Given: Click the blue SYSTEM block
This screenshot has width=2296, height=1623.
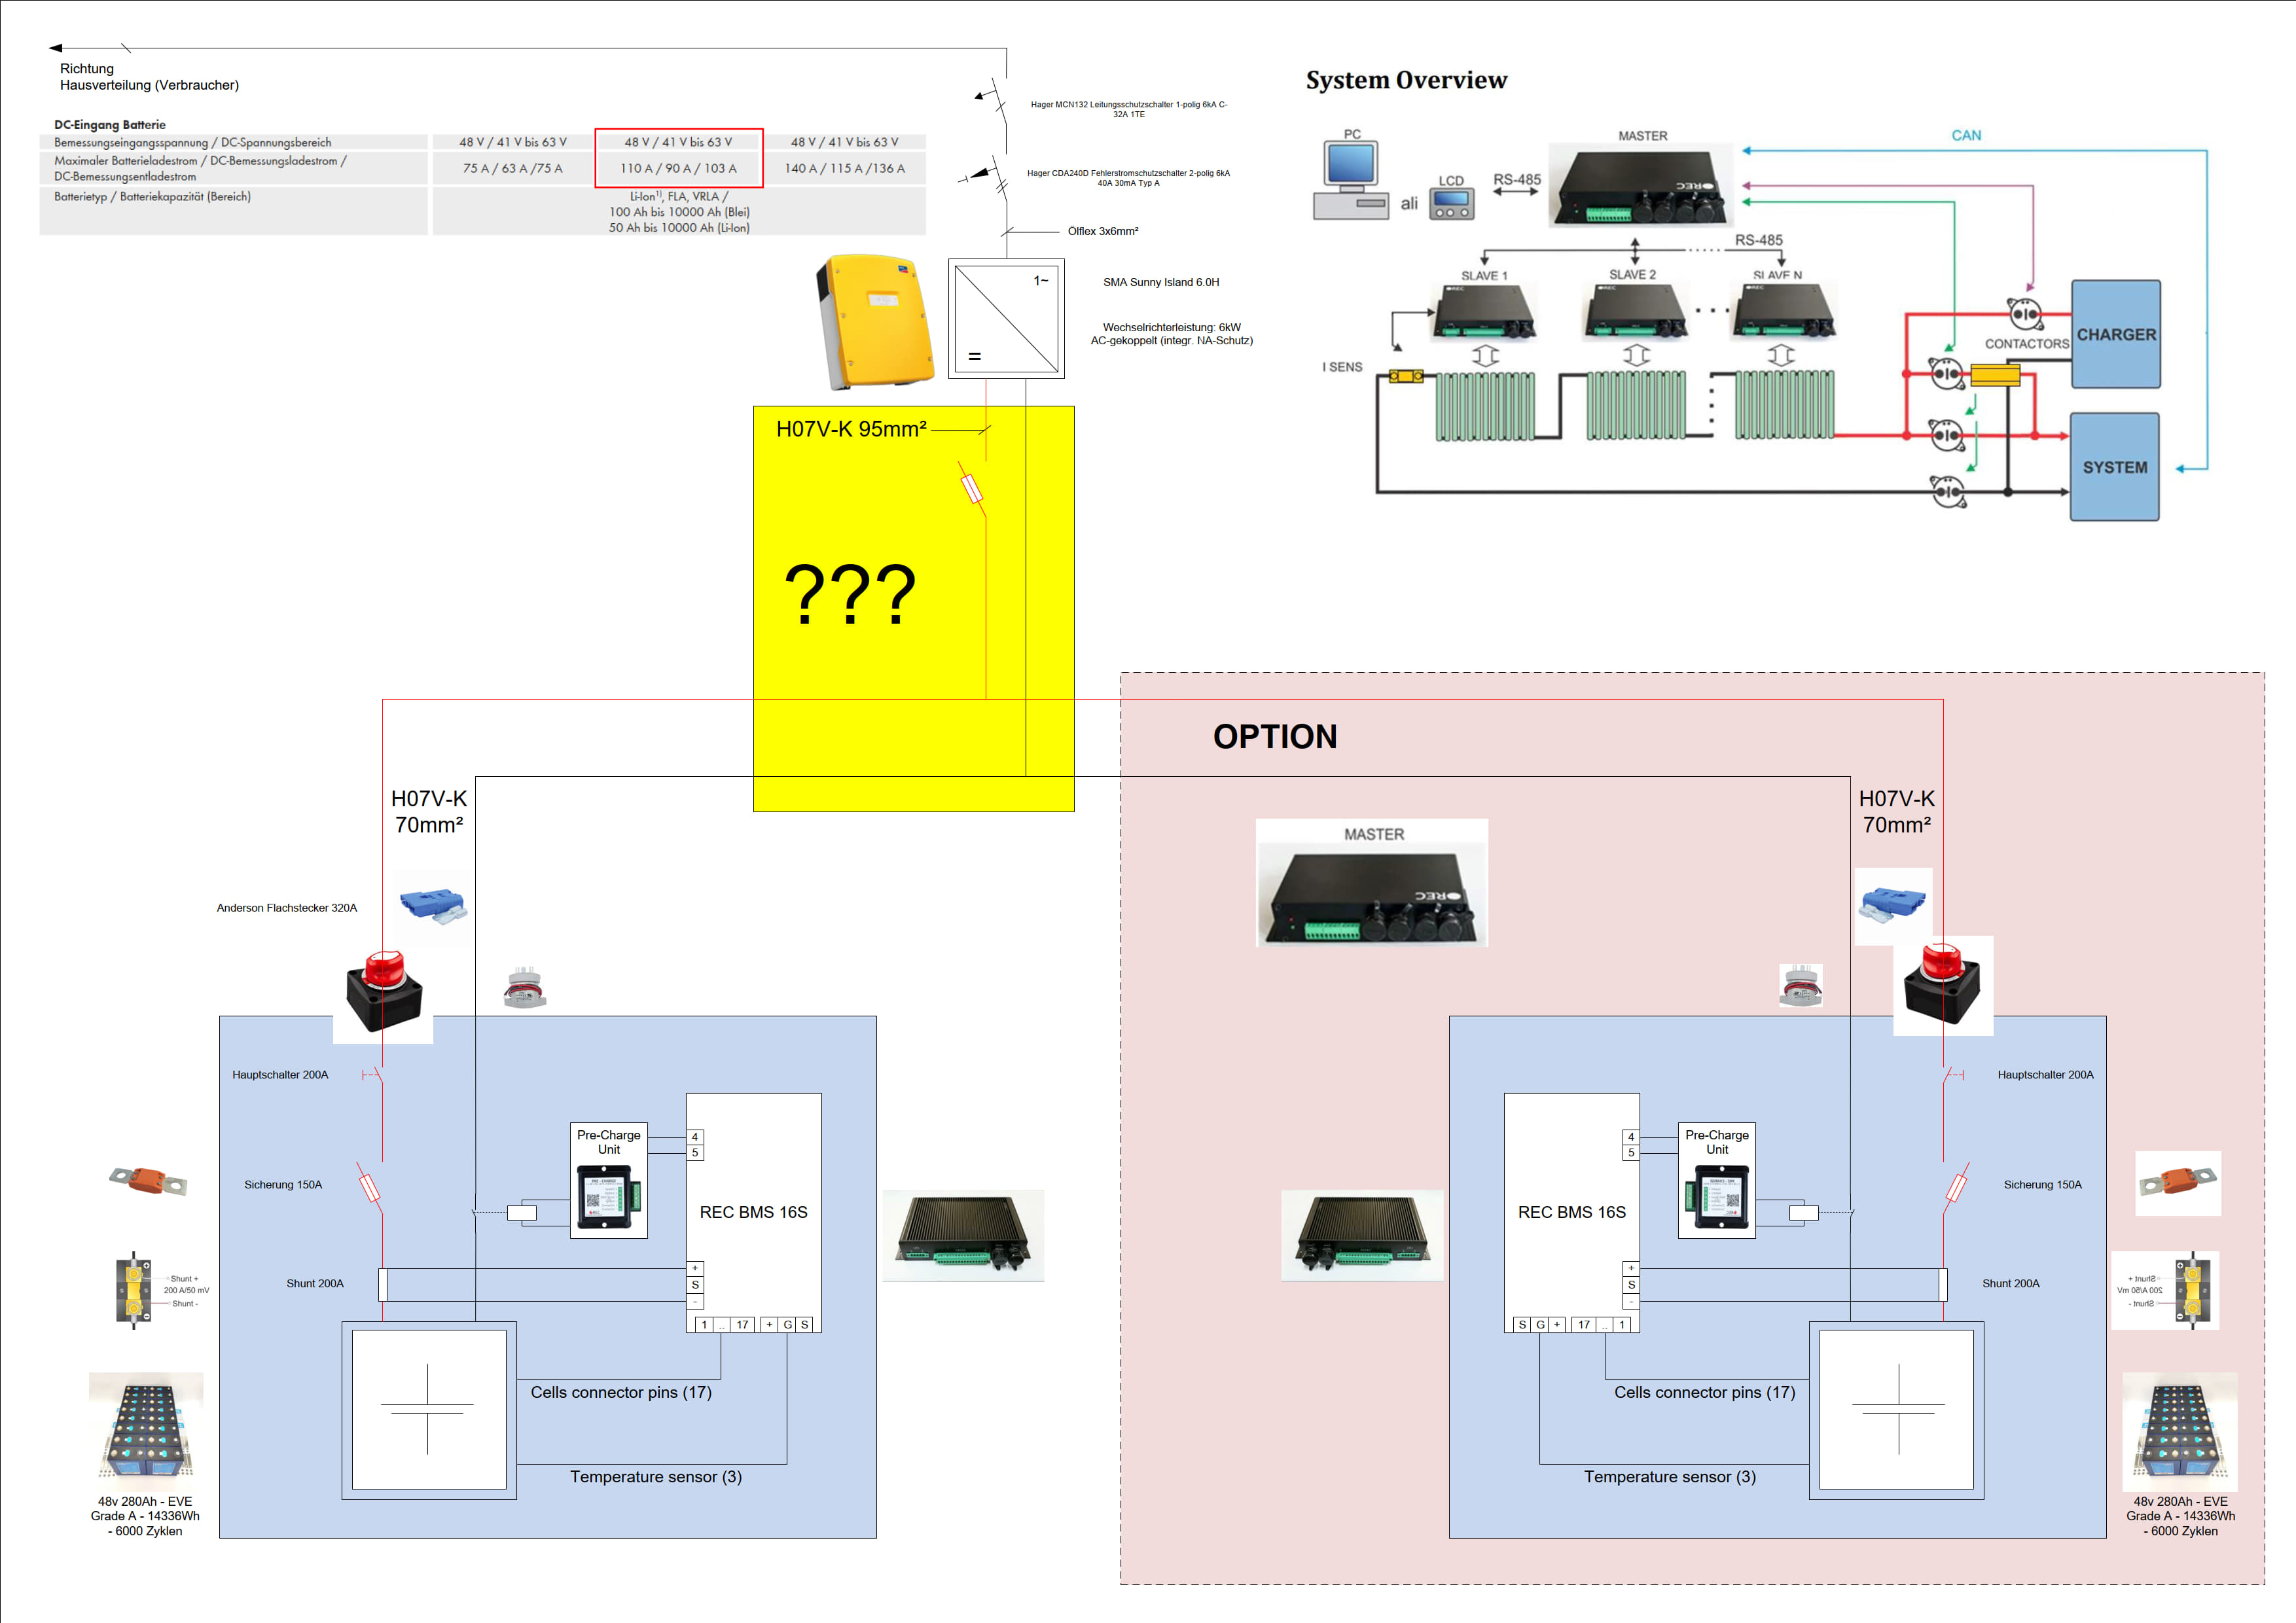Looking at the screenshot, I should point(2115,467).
